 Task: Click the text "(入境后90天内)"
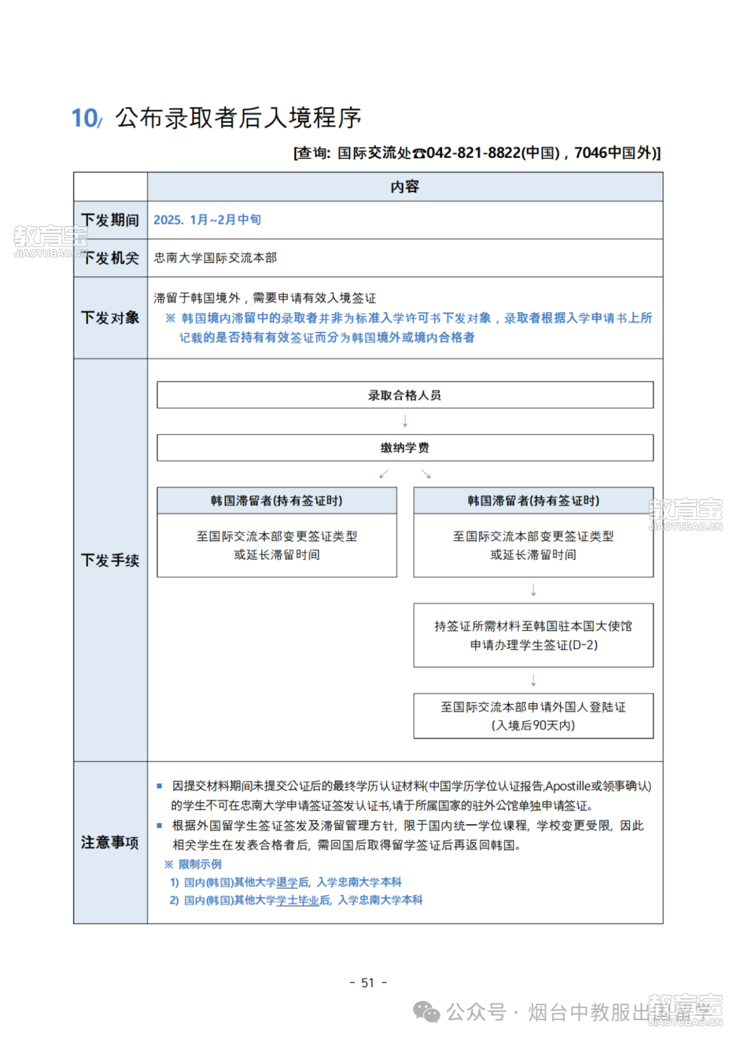533,725
